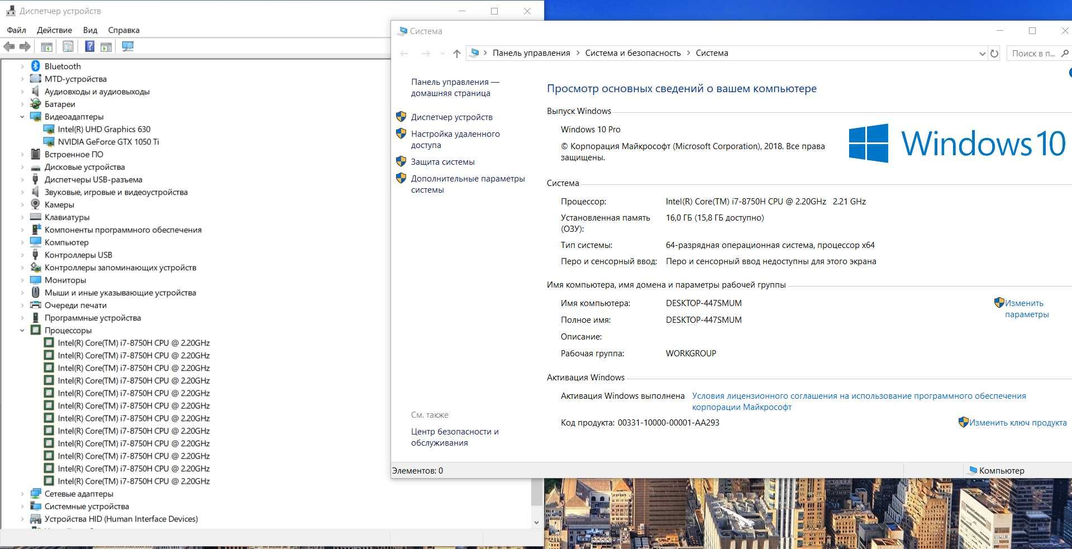Click the NVIDIA GeForce GTX 1050 Ti adapter icon
This screenshot has width=1072, height=549.
tap(49, 142)
